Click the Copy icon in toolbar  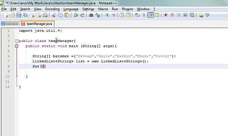point(60,15)
